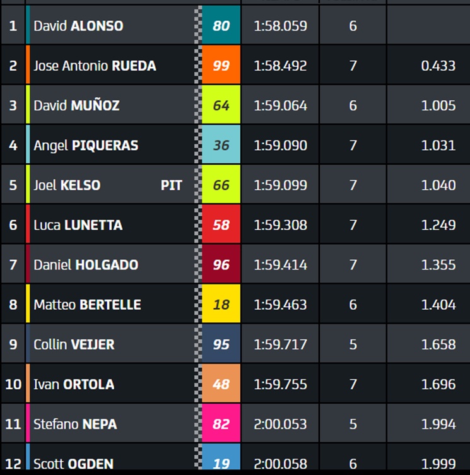Click Daniel HOLGADO's lap time 1:59.414
The image size is (470, 475).
click(x=280, y=265)
